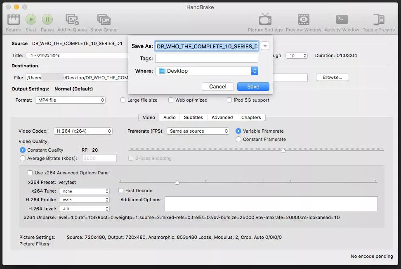Open the Where location dropdown
Screen dimensions: 401x269
[207, 71]
